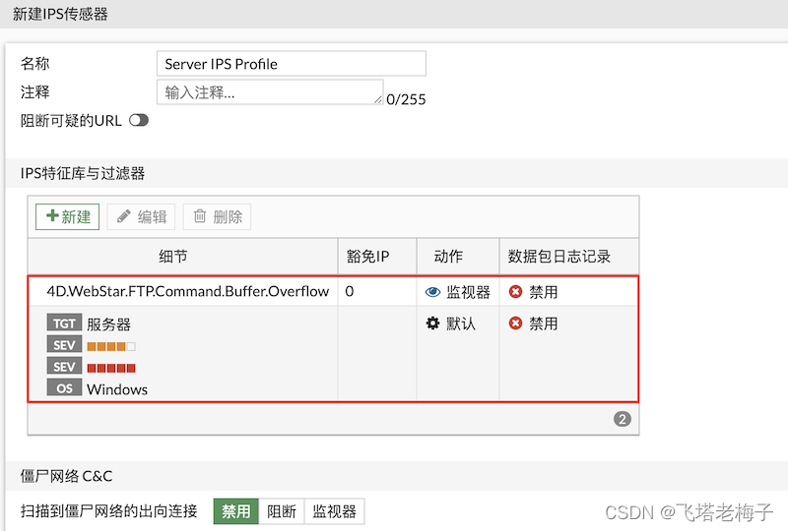Click the 名称 field with Server IPS Profile

point(291,64)
